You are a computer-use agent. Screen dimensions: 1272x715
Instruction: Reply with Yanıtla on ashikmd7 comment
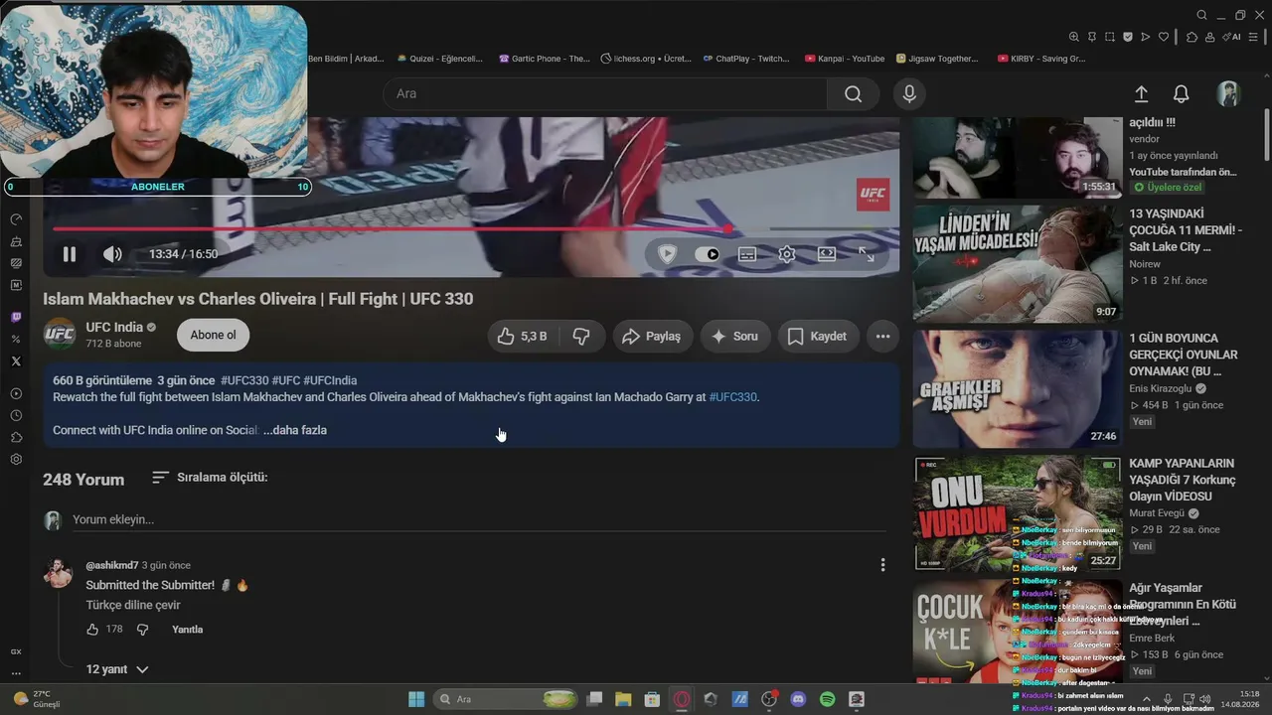click(x=187, y=630)
